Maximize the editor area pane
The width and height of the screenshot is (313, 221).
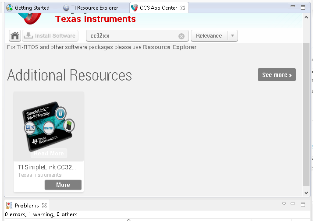point(303,7)
